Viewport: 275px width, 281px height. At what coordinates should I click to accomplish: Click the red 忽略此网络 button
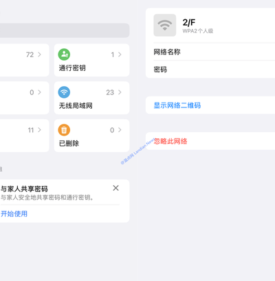[170, 141]
